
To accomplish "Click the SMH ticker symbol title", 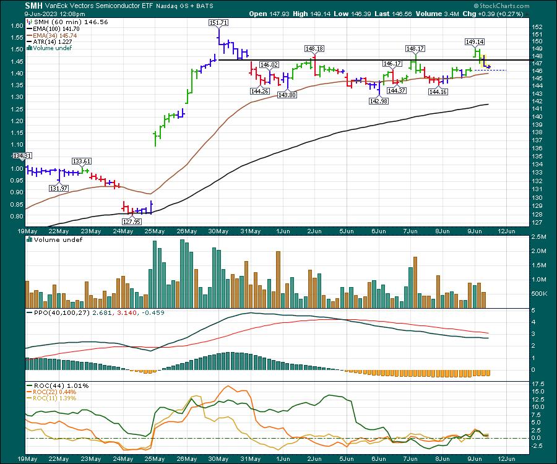I will (34, 6).
